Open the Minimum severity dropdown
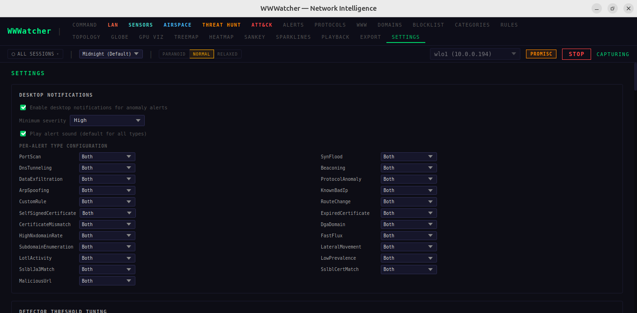The width and height of the screenshot is (637, 313). point(107,121)
